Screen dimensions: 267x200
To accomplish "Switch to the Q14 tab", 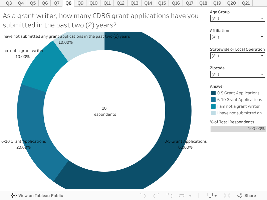I will coord(148,3).
